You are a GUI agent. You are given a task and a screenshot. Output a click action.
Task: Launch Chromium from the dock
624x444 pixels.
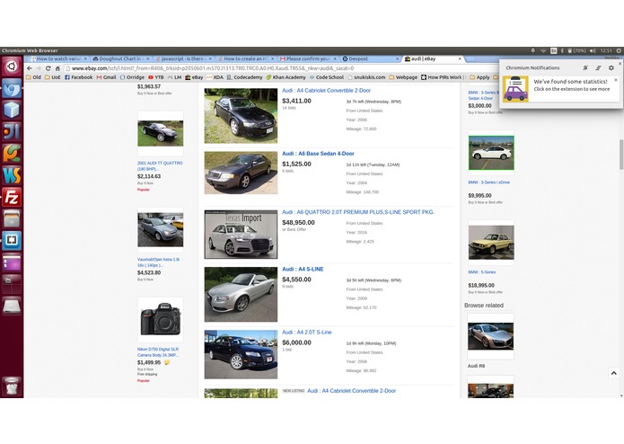[12, 88]
